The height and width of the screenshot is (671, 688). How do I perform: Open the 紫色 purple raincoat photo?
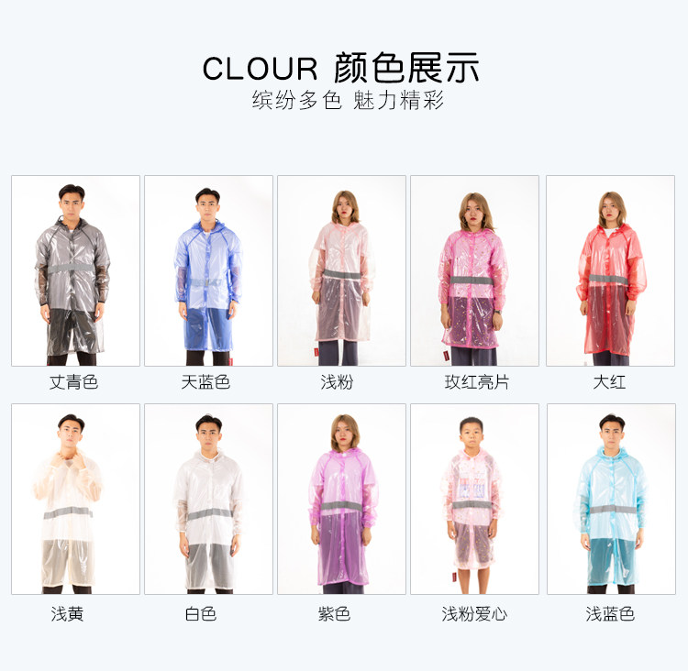click(341, 499)
